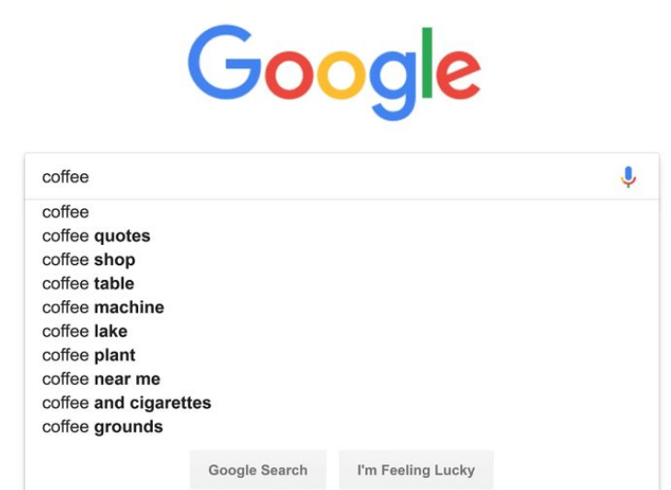The width and height of the screenshot is (671, 490).
Task: Select the plain 'coffee' suggestion
Action: 341,212
